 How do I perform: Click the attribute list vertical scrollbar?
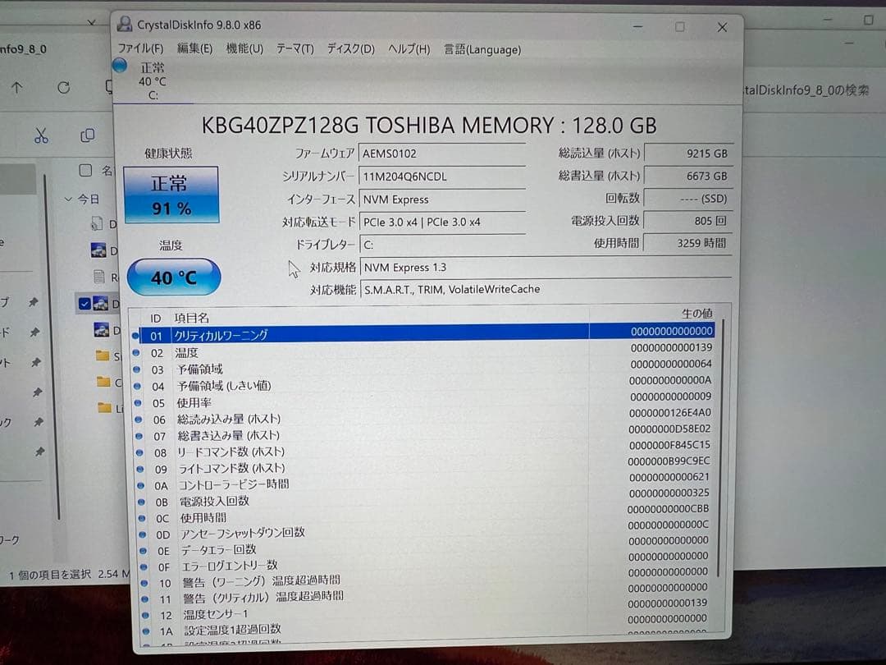click(720, 447)
